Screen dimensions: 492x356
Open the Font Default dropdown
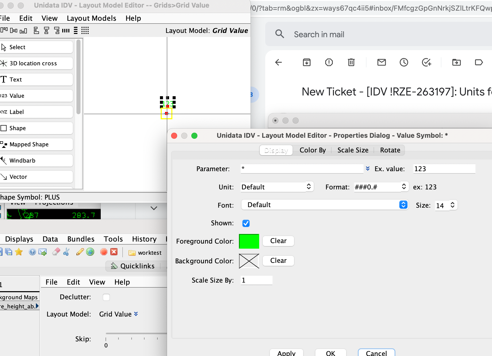[x=325, y=205]
